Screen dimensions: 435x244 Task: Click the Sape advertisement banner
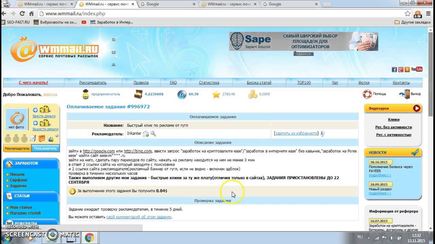[x=303, y=41]
